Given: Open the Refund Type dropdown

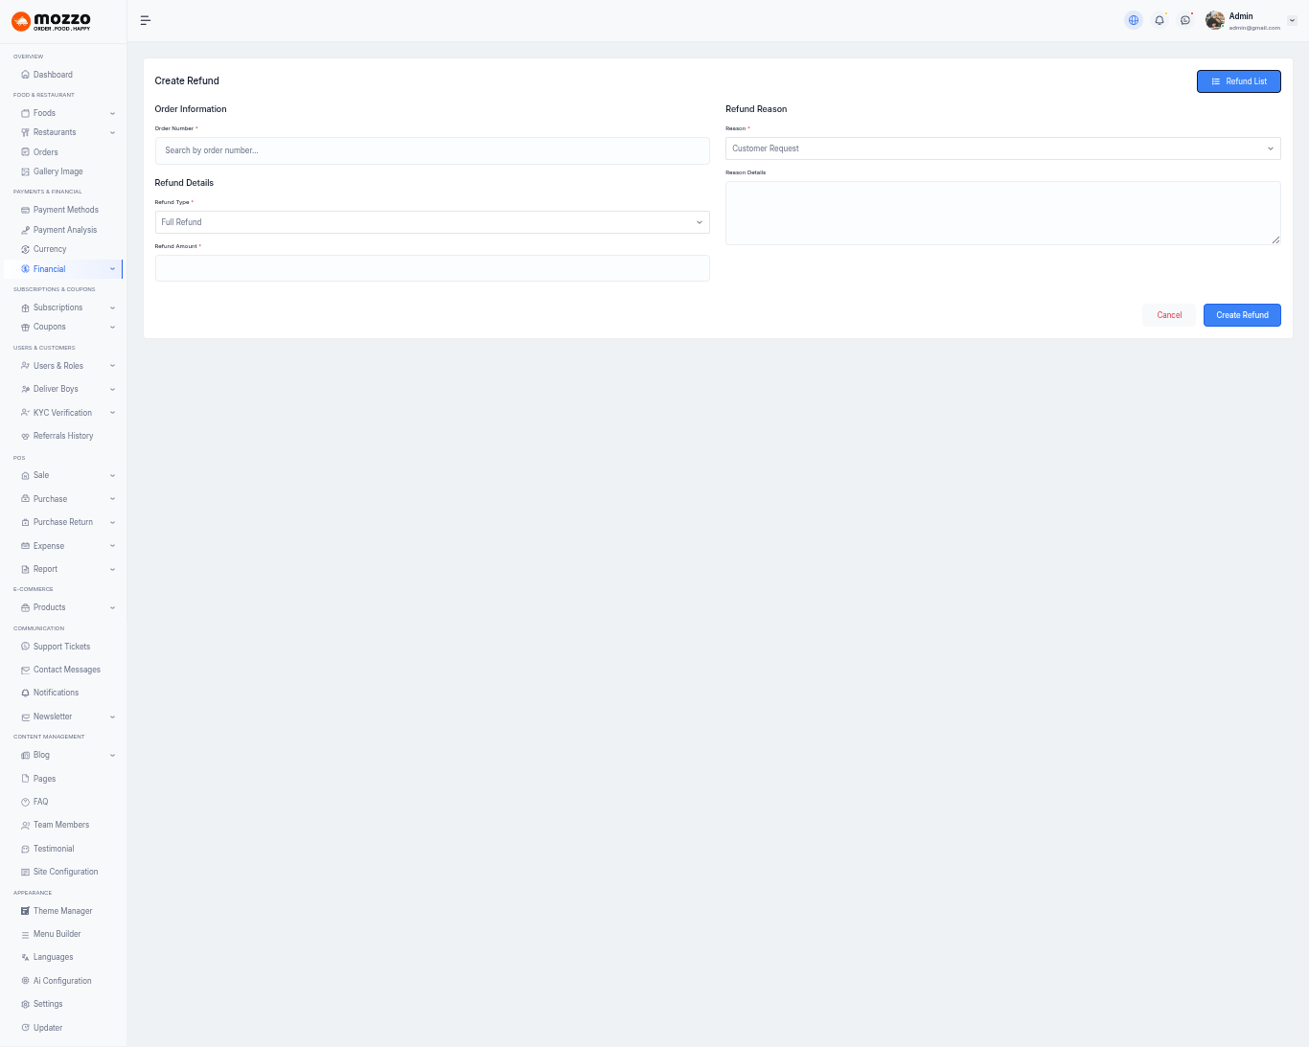Looking at the screenshot, I should click(432, 222).
